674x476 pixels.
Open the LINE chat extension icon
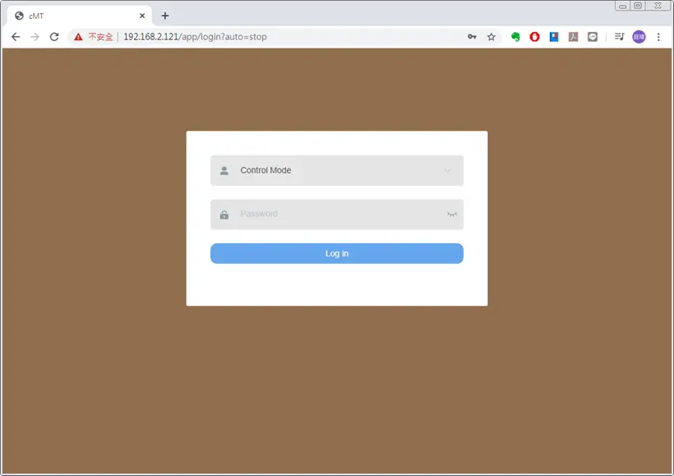click(x=593, y=37)
